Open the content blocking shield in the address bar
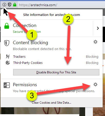This screenshot has height=116, width=105. (x=10, y=5)
